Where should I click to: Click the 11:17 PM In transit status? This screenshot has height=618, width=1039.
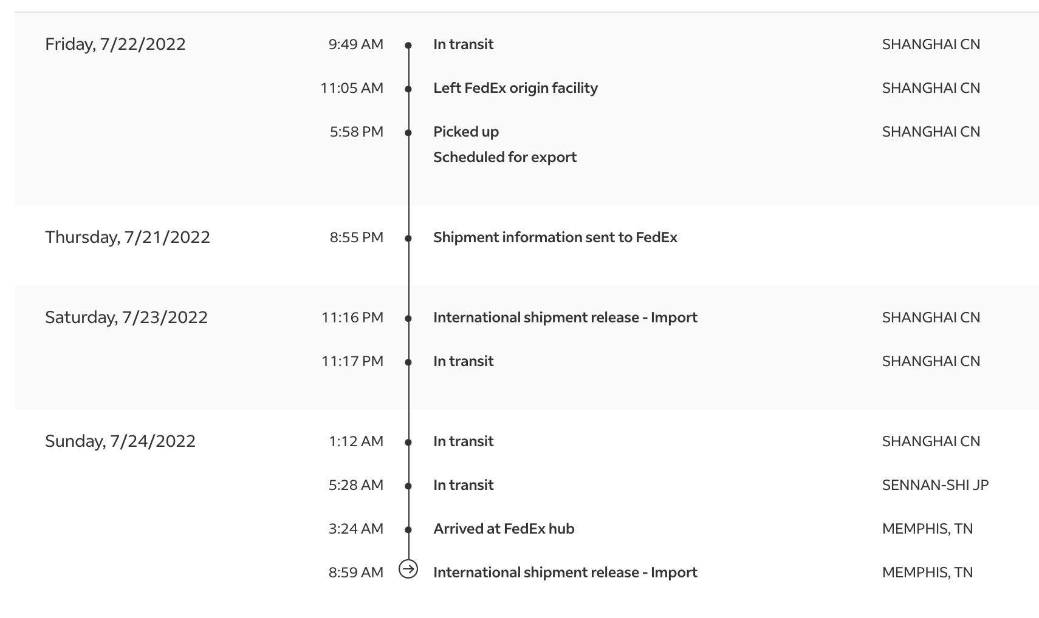pyautogui.click(x=463, y=361)
